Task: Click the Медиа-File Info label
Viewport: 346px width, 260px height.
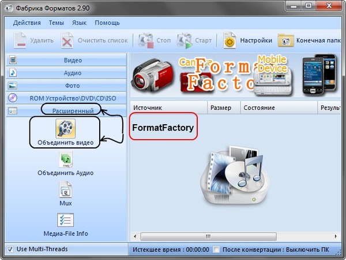Action: click(66, 233)
